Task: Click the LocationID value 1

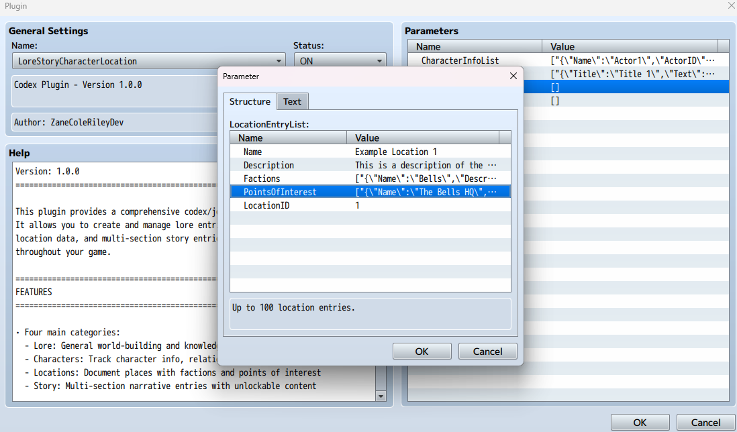Action: tap(357, 205)
